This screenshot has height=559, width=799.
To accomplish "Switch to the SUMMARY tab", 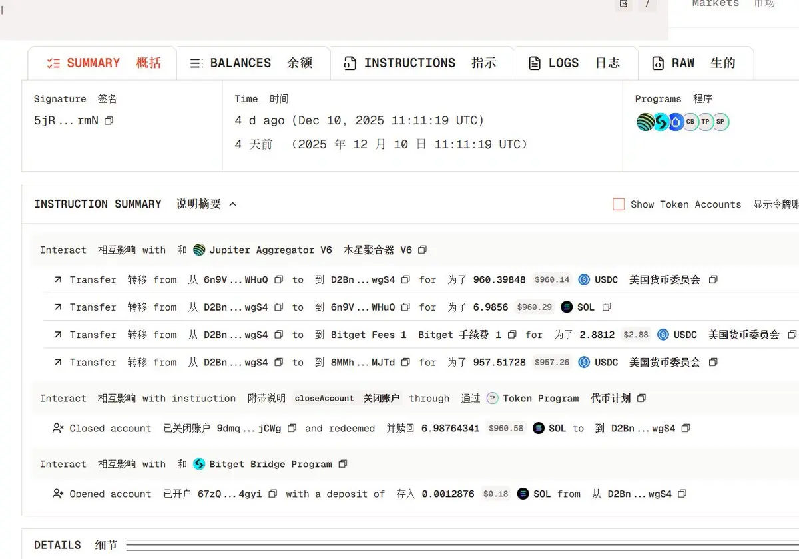I will [103, 63].
